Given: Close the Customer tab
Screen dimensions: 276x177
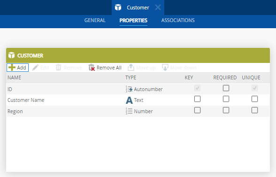Looking at the screenshot, I should 158,8.
